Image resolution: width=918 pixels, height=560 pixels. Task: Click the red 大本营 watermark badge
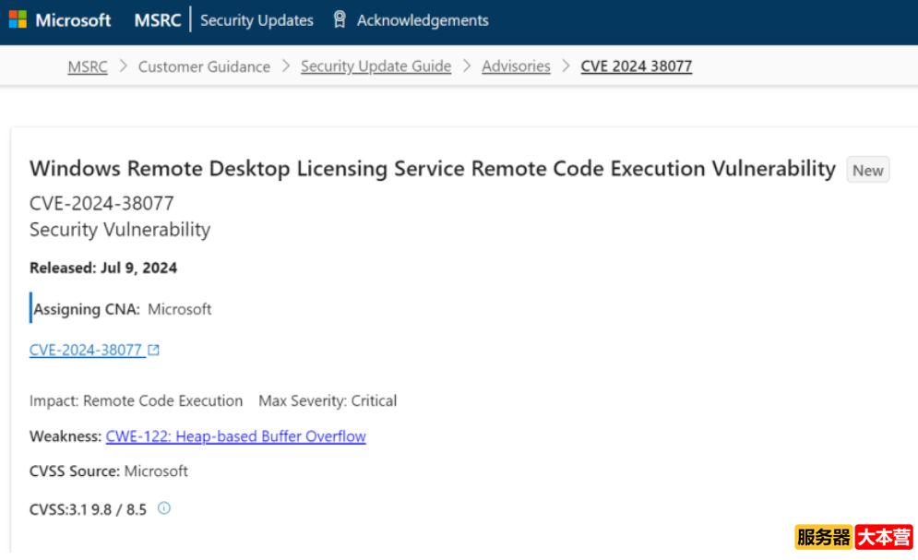pos(884,537)
